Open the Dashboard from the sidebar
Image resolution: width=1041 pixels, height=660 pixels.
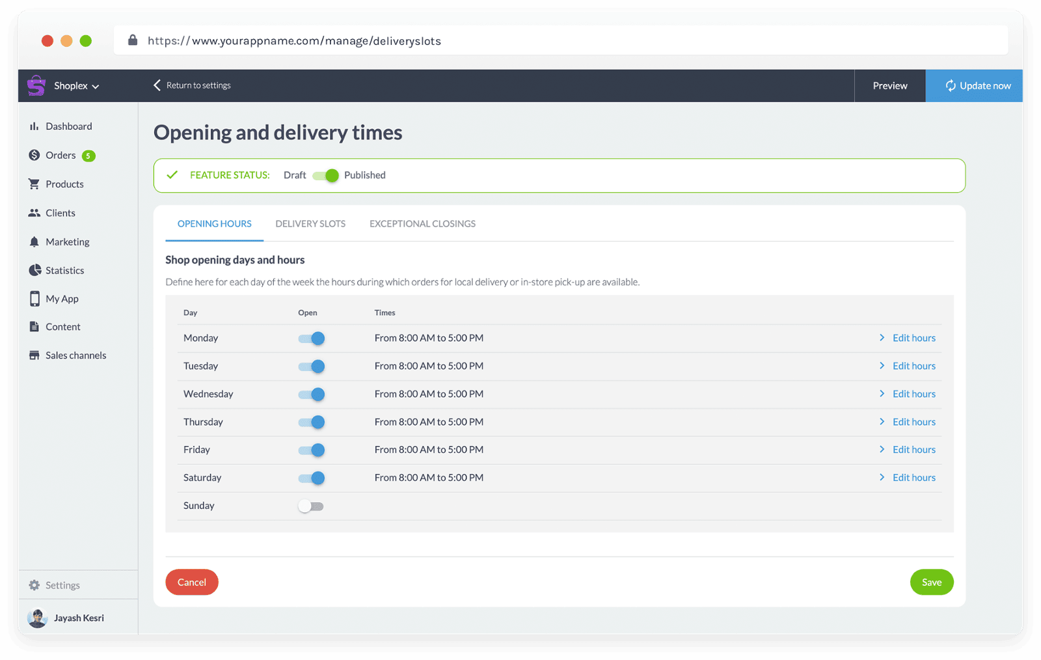point(70,126)
